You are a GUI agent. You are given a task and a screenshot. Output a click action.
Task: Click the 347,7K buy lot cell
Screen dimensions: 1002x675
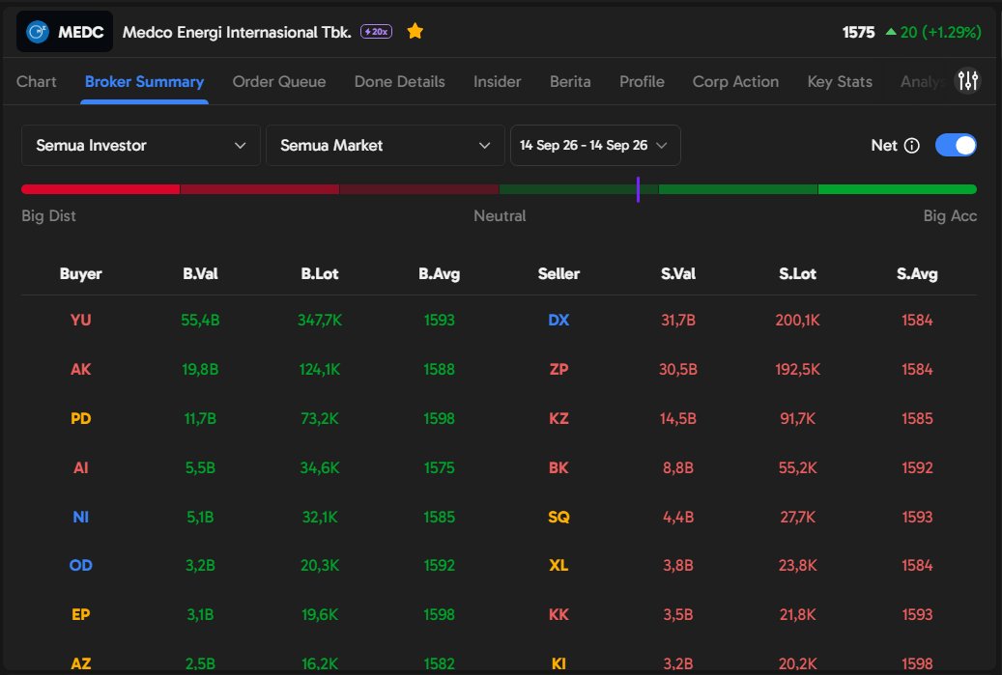pos(320,320)
